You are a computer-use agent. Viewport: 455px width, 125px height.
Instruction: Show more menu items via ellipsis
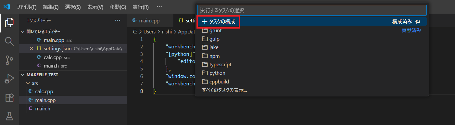click(159, 7)
